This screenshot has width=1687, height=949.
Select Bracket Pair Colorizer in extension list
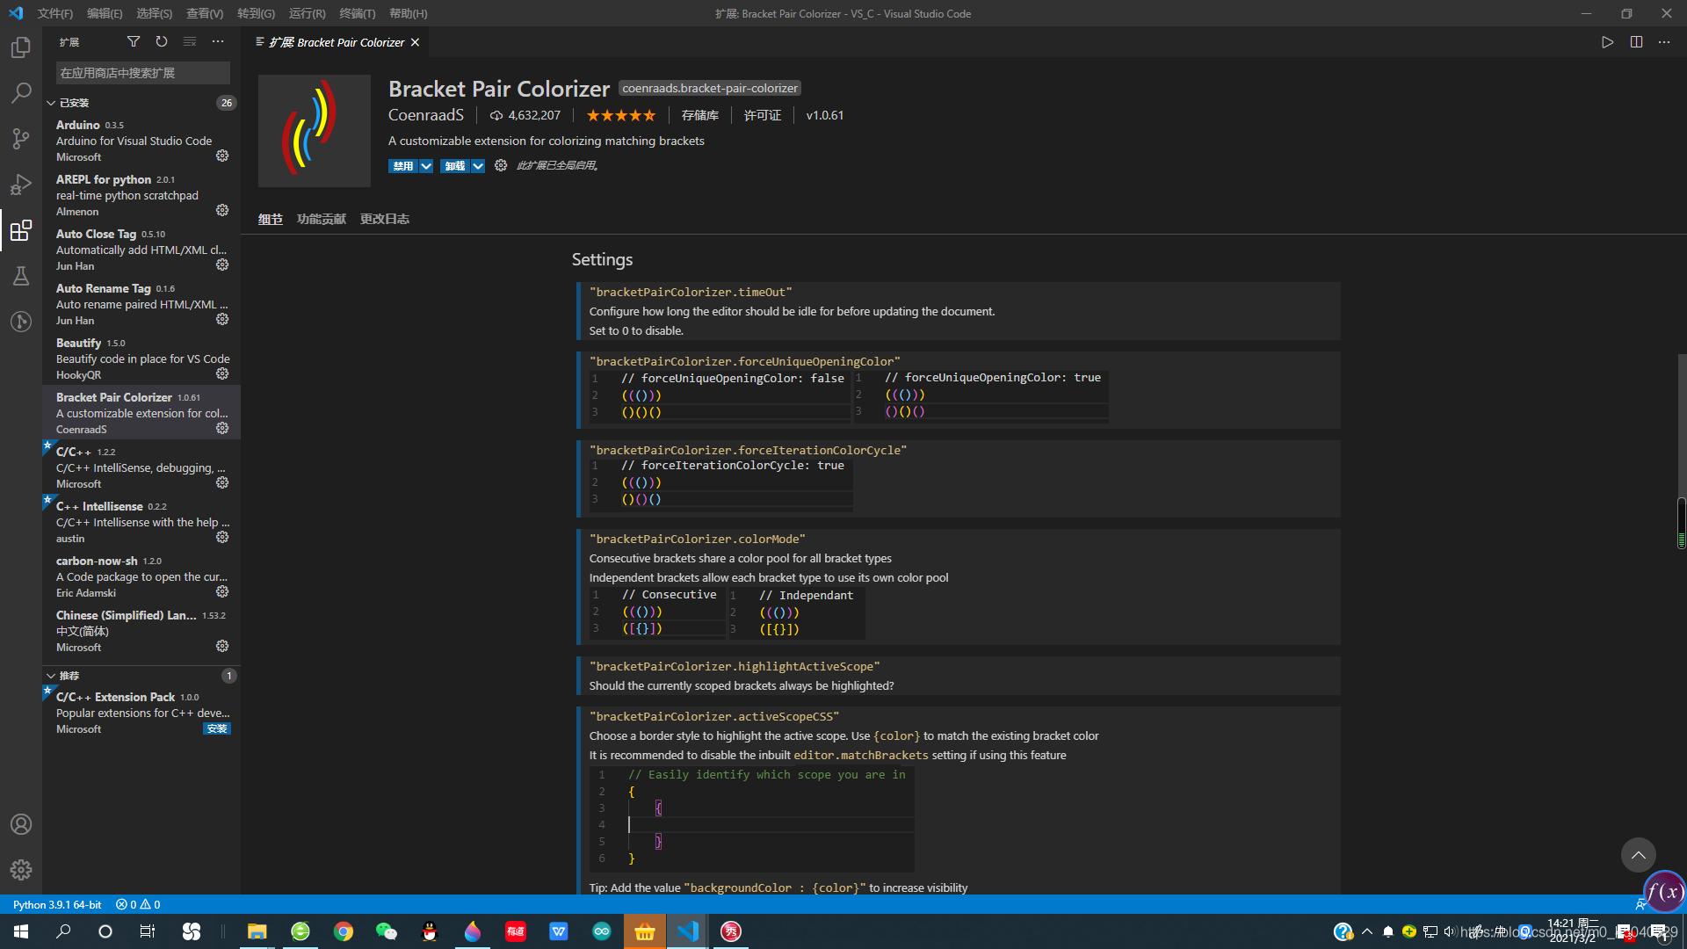[141, 413]
